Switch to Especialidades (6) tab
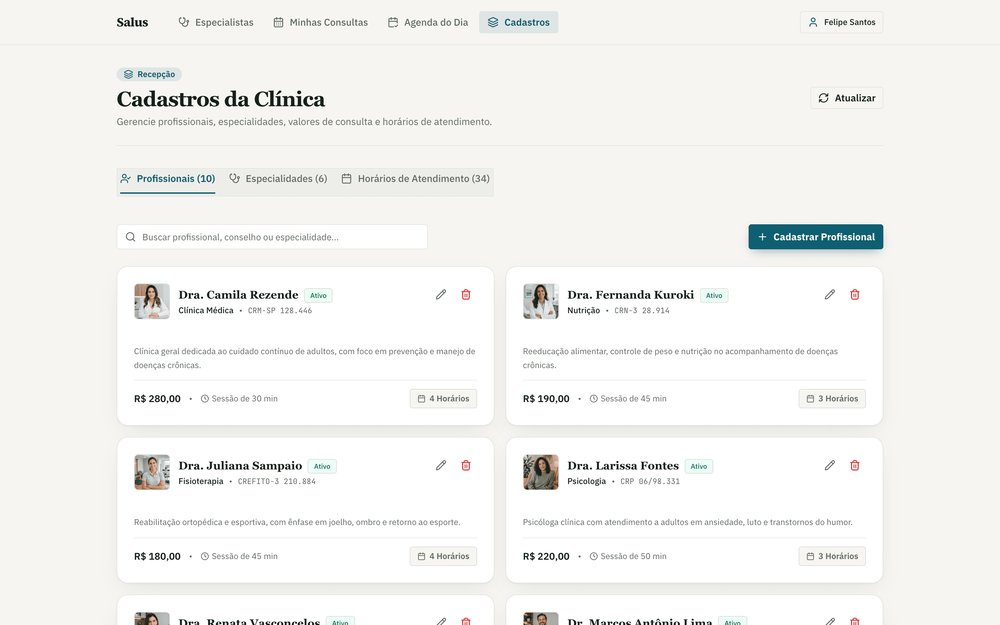Screen dimensions: 1000x625 (278, 178)
